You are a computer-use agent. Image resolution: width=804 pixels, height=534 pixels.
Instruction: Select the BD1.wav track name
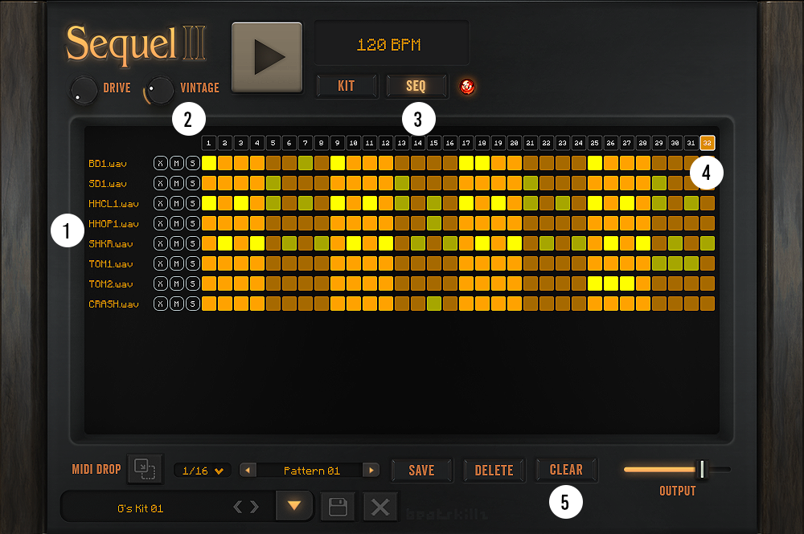(x=108, y=164)
